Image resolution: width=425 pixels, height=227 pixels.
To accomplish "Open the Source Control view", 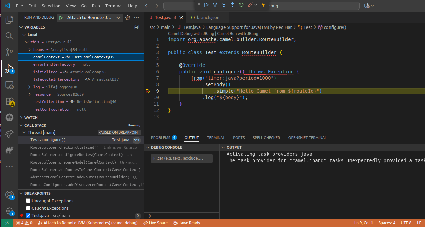I will (x=9, y=52).
